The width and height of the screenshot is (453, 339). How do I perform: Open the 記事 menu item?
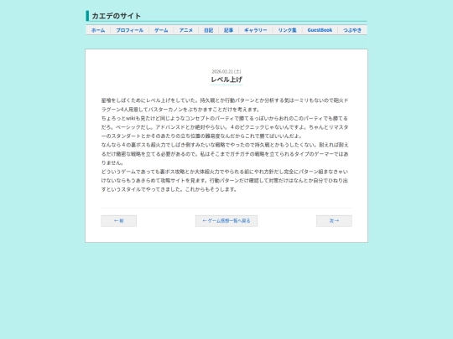228,30
